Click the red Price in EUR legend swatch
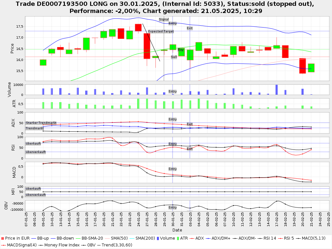 coord(2,239)
